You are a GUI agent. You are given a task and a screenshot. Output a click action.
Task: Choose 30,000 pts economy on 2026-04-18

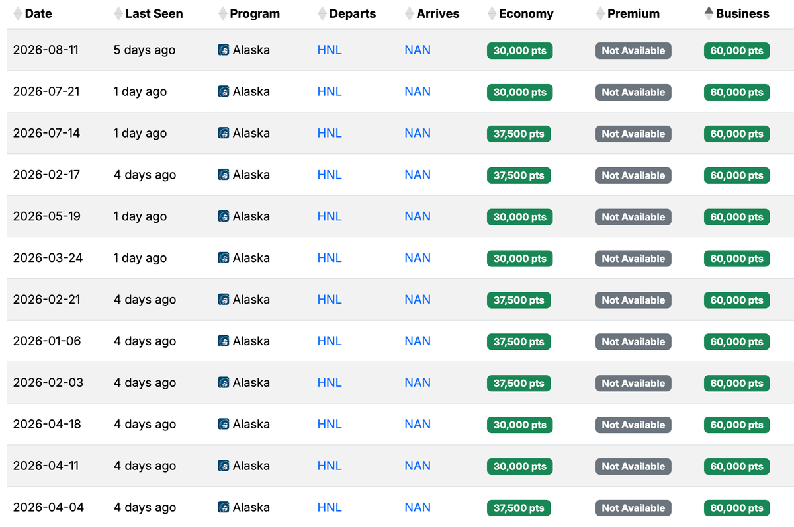(519, 425)
